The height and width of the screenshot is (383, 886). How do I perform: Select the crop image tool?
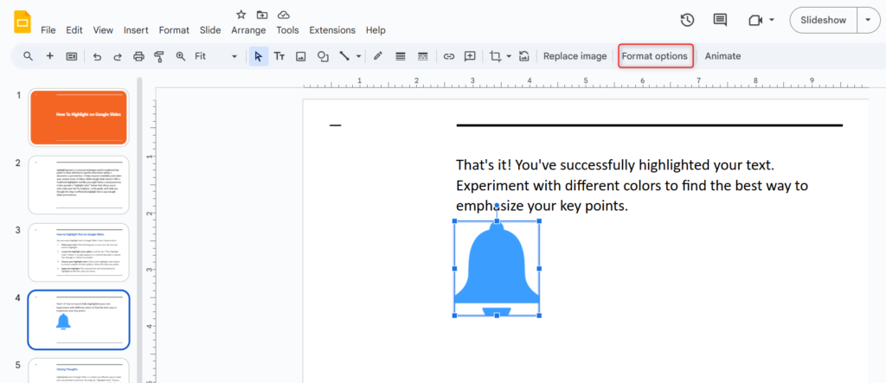[495, 56]
